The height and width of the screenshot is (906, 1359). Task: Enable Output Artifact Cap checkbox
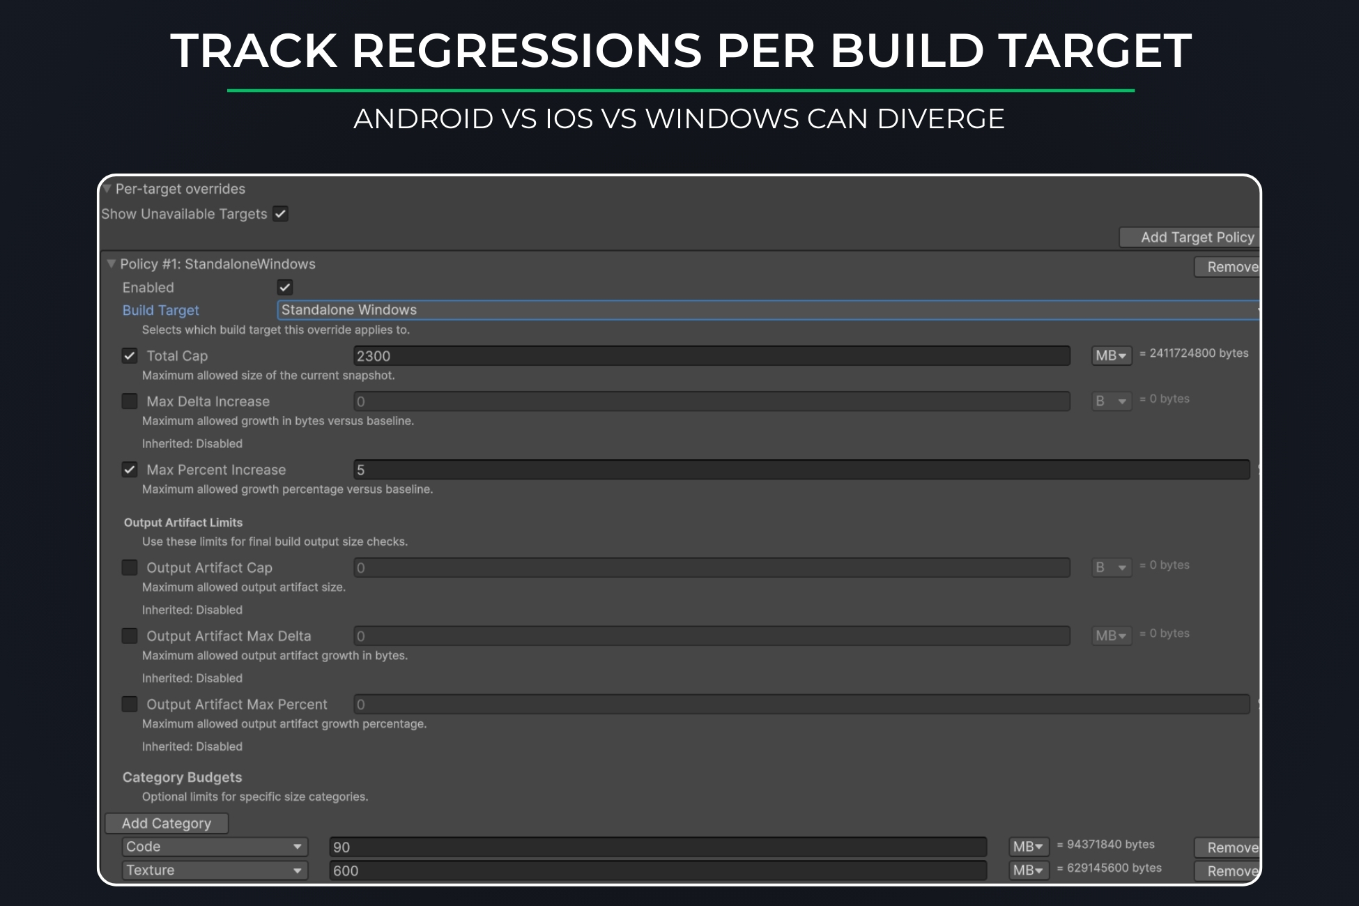[x=130, y=567]
